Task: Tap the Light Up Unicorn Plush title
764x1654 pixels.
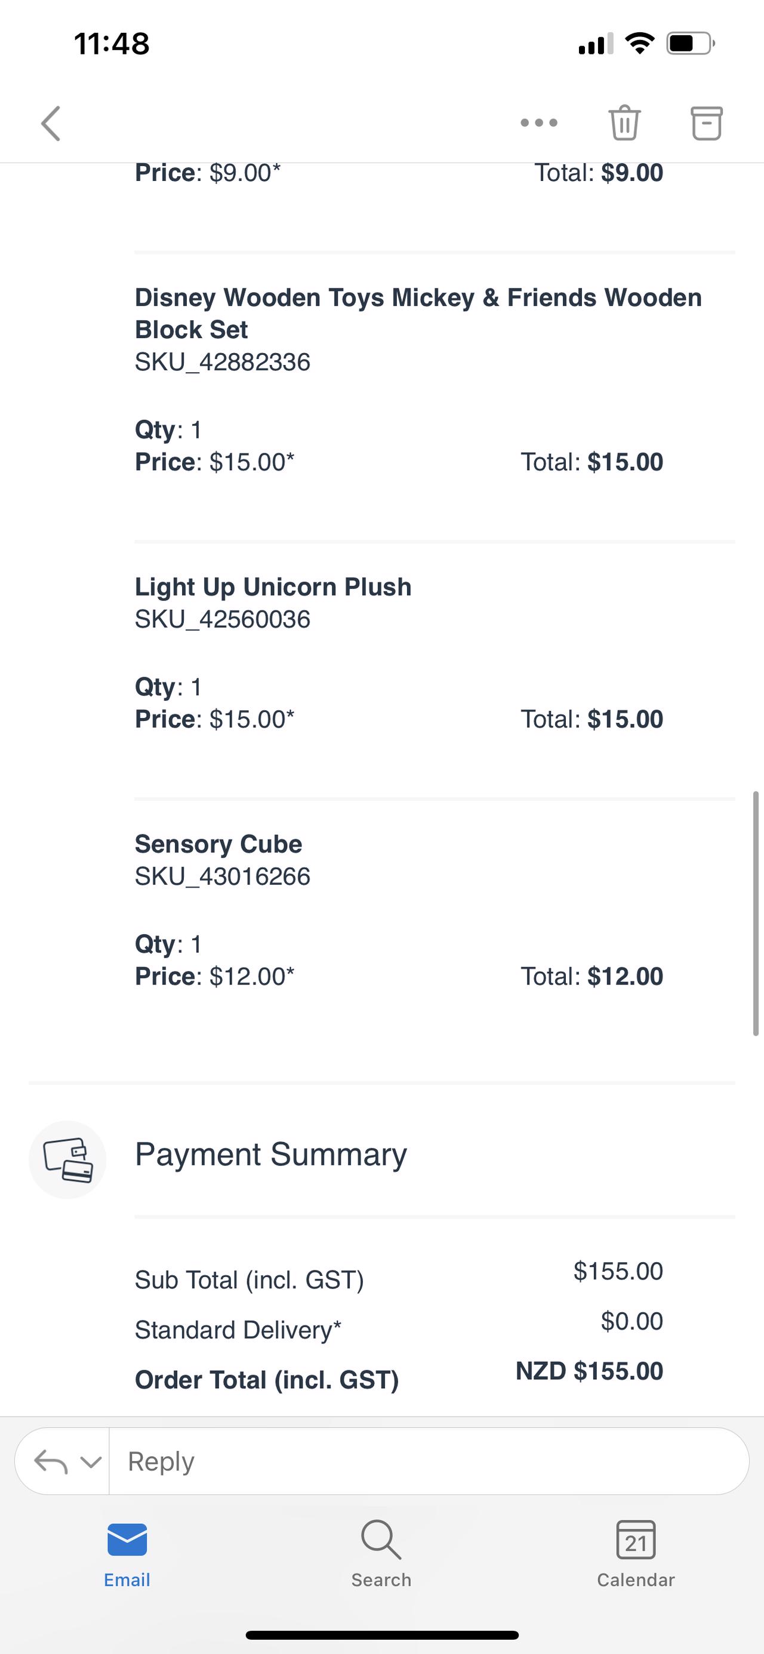Action: click(x=273, y=587)
